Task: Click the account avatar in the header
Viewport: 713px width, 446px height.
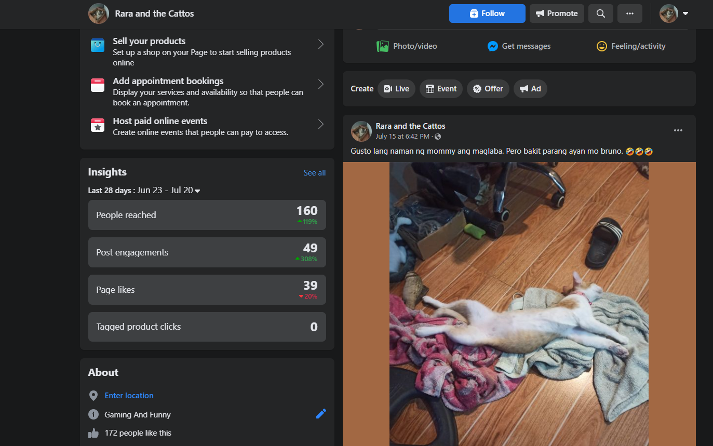Action: click(669, 13)
